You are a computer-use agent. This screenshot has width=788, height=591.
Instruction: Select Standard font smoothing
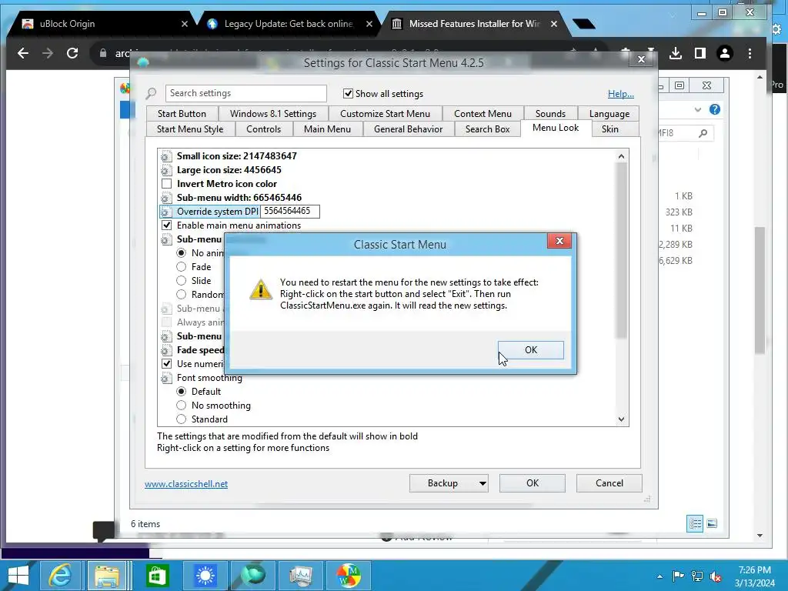click(x=181, y=419)
